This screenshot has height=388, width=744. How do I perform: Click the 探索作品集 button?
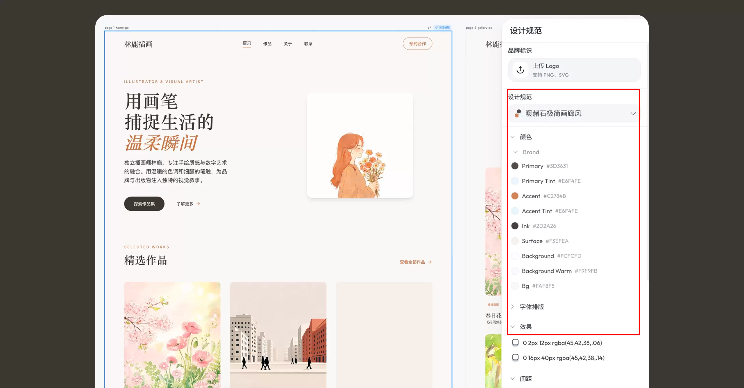pyautogui.click(x=144, y=204)
